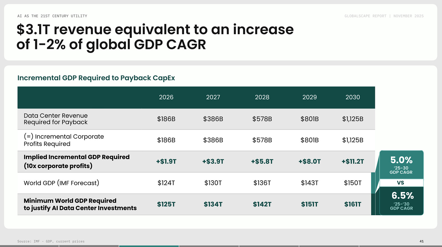Select the $151T minimum GDP value

310,204
